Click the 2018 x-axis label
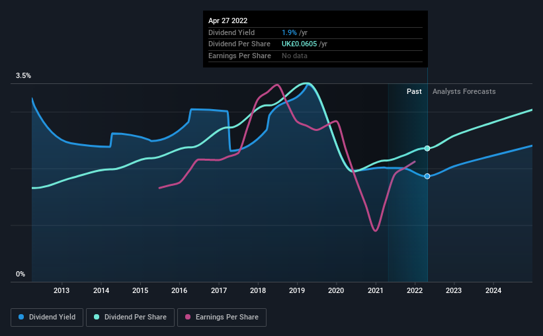This screenshot has width=543, height=336. [x=258, y=290]
